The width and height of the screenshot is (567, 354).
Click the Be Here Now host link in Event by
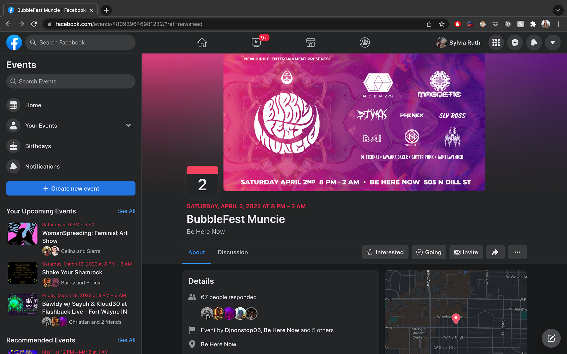click(x=281, y=330)
